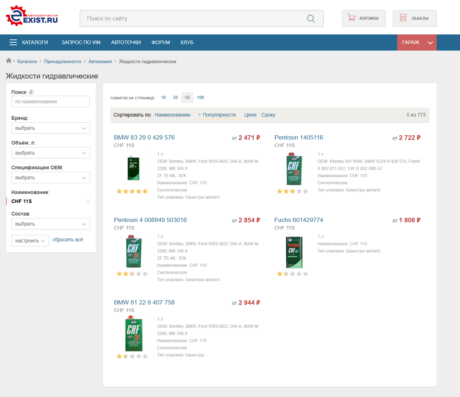This screenshot has width=460, height=397.
Task: Remove the CHF 11S name filter
Action: pos(88,202)
